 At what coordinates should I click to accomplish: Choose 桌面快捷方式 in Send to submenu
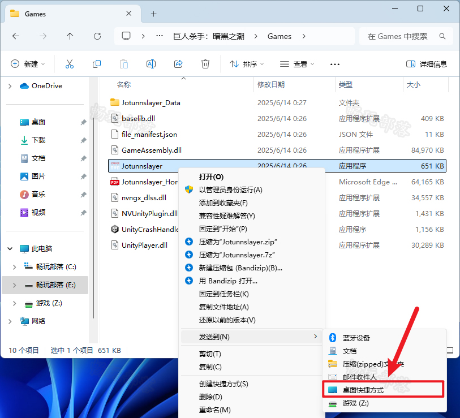tap(383, 390)
